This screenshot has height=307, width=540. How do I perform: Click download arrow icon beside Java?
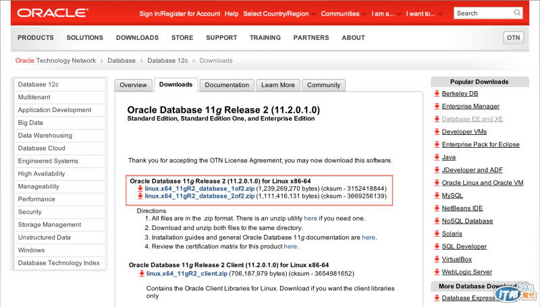[x=437, y=157]
